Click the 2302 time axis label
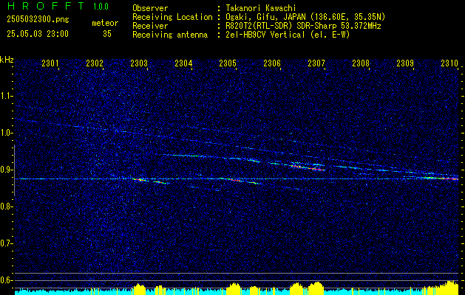 pyautogui.click(x=95, y=63)
